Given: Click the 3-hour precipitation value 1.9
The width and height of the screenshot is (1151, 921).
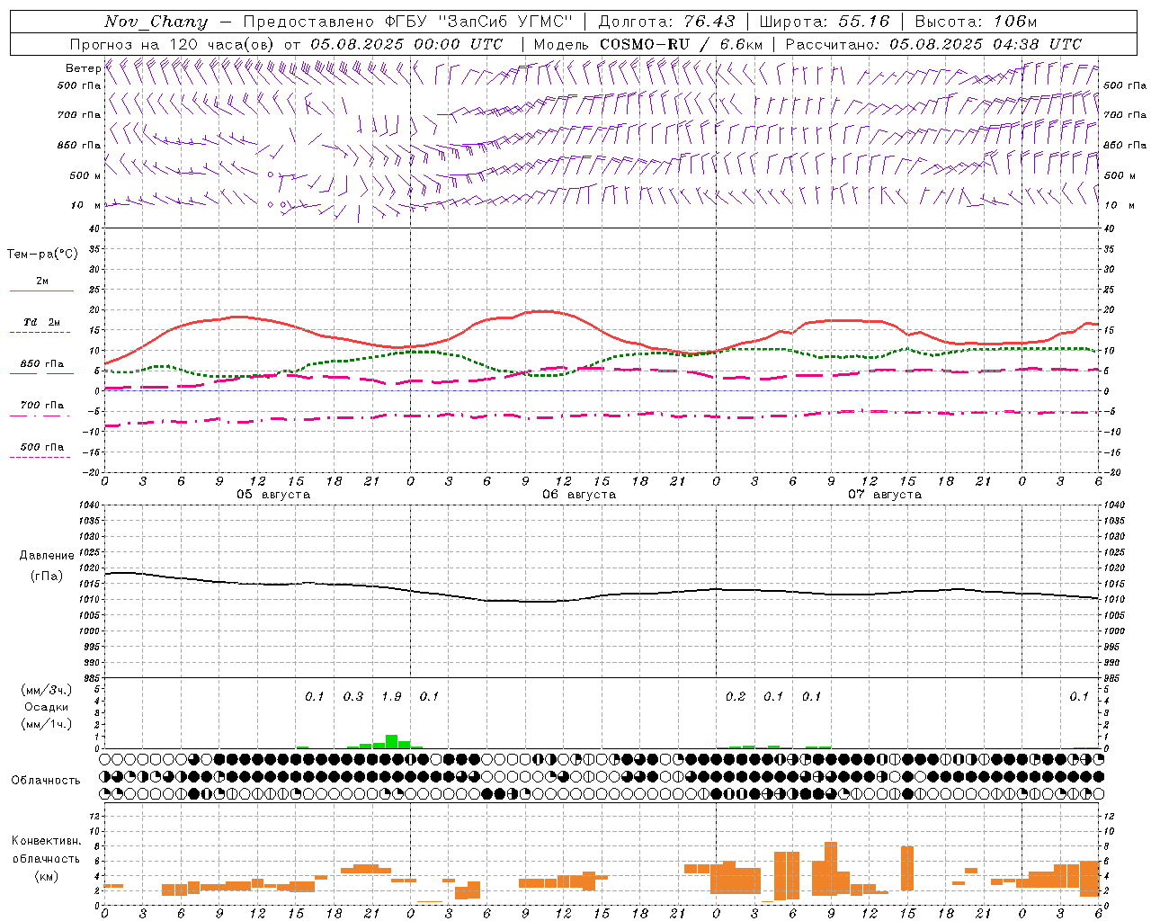Looking at the screenshot, I should (391, 697).
